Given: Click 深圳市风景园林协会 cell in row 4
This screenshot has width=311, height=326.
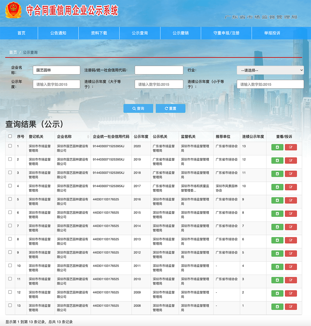Looking at the screenshot, I should [227, 188].
